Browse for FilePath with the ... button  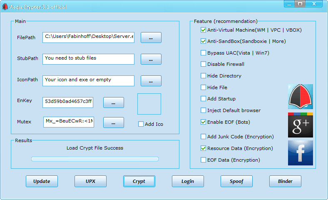151,37
